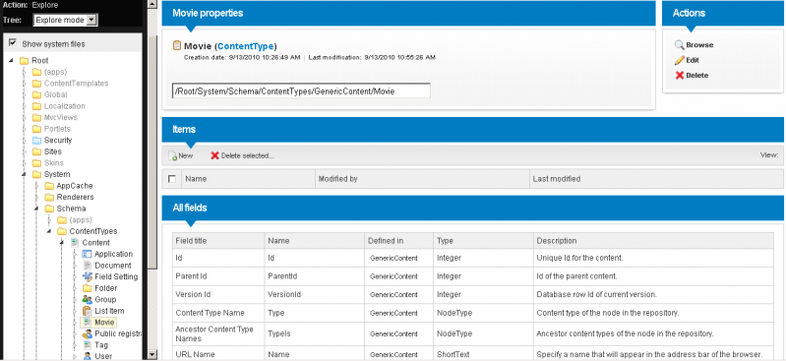Expand the AppCache folder node

[36, 186]
